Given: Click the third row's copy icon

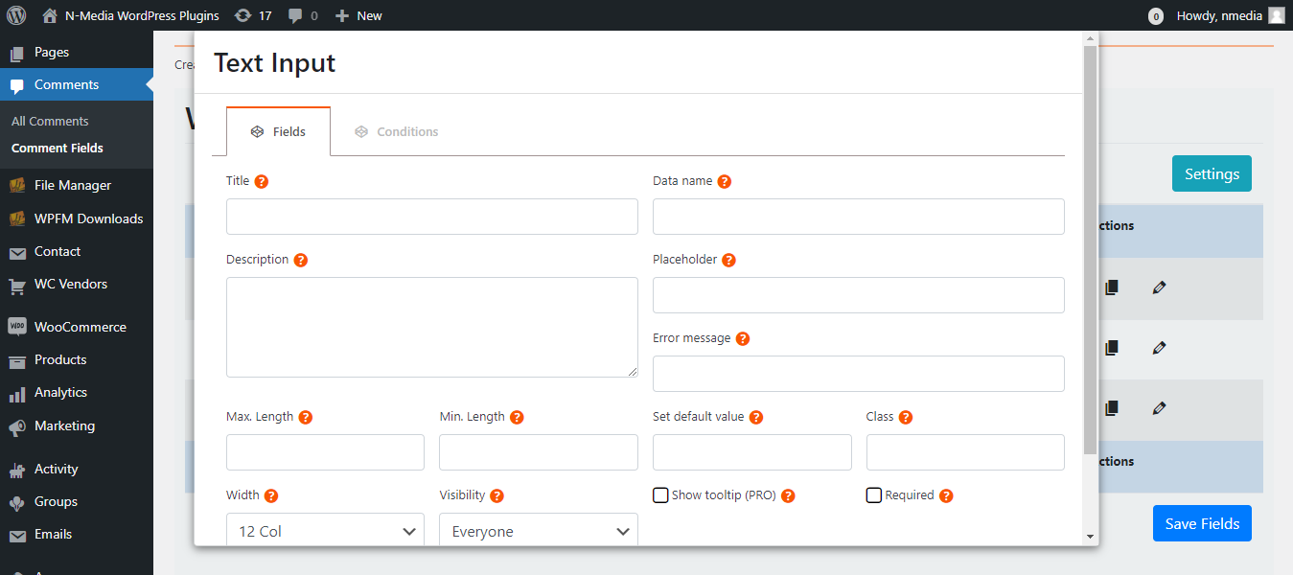Looking at the screenshot, I should click(1112, 408).
